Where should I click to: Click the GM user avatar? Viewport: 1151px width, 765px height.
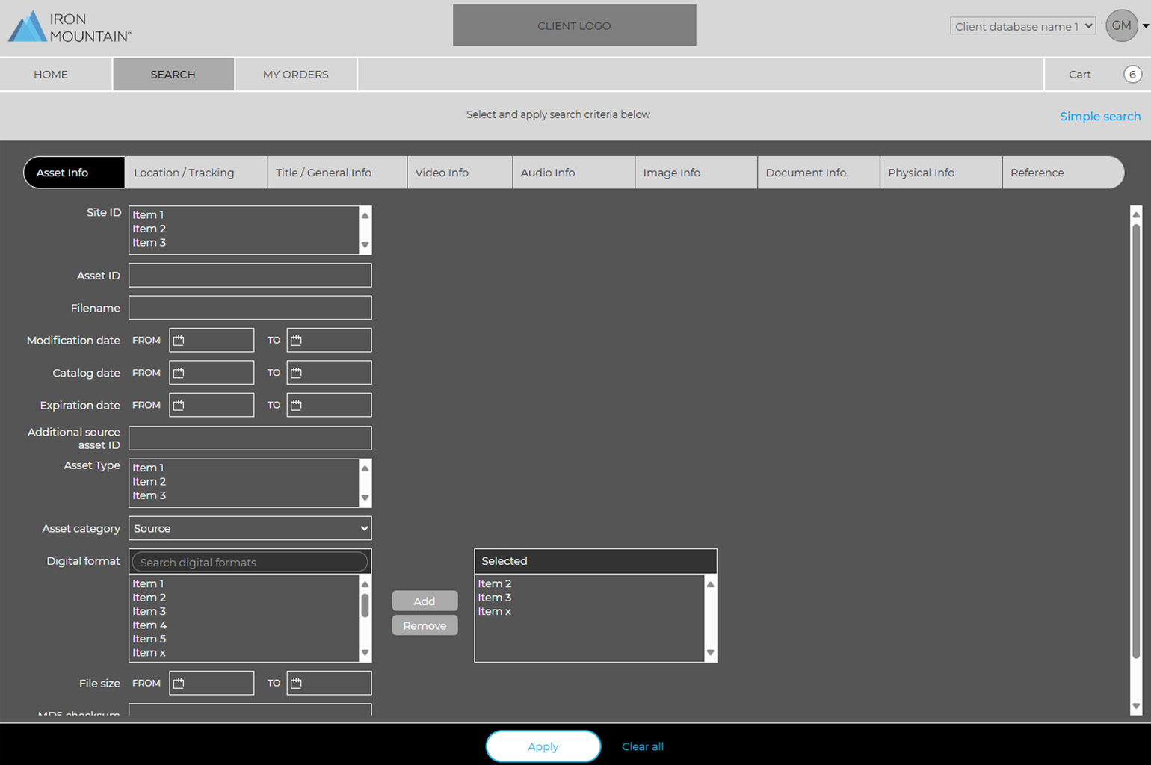tap(1121, 26)
